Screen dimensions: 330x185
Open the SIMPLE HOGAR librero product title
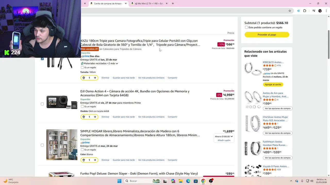tap(140, 133)
